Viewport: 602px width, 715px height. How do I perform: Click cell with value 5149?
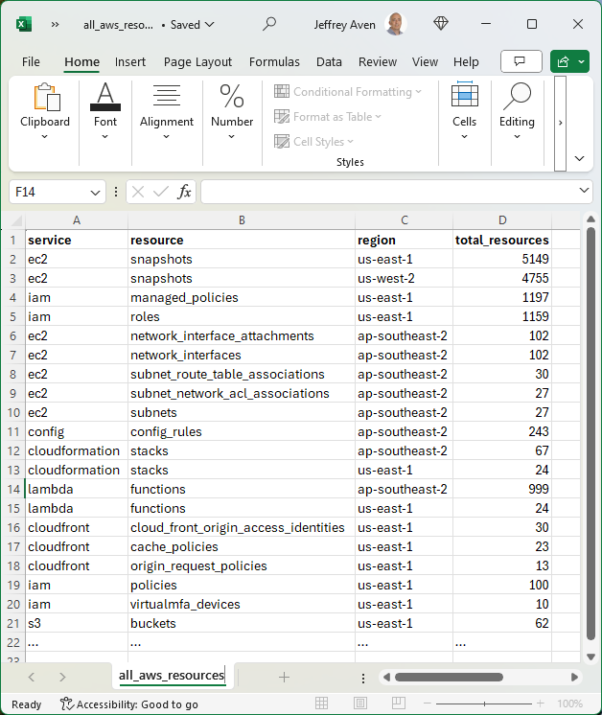point(502,259)
